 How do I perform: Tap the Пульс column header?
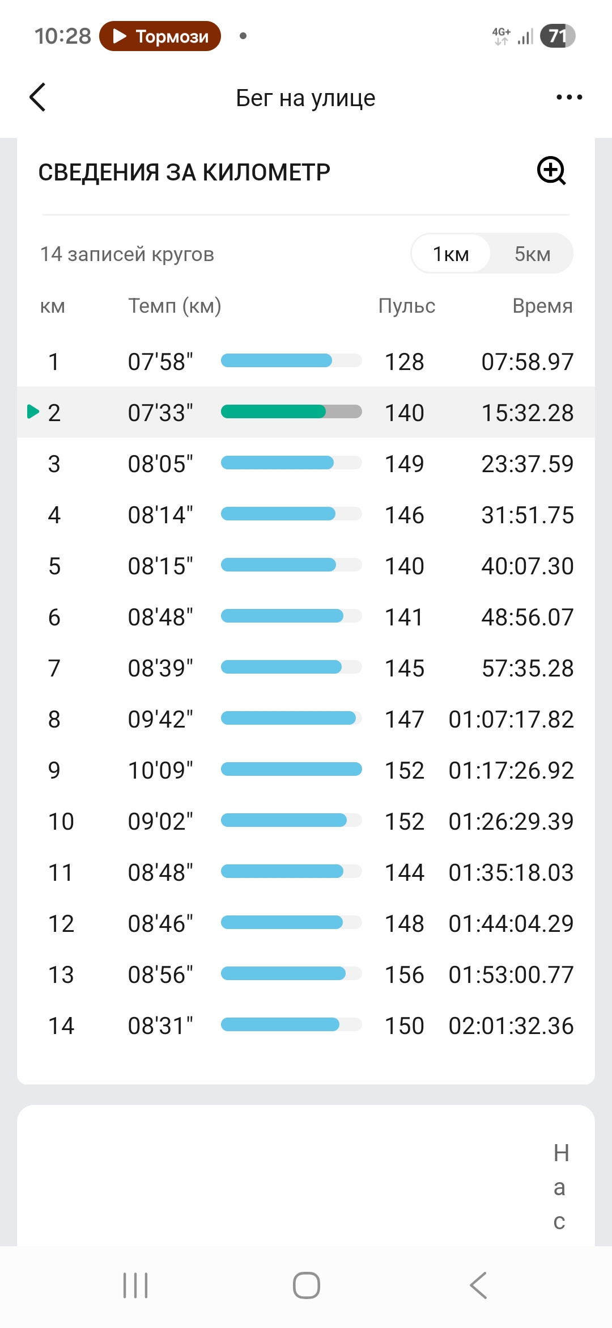tap(407, 306)
